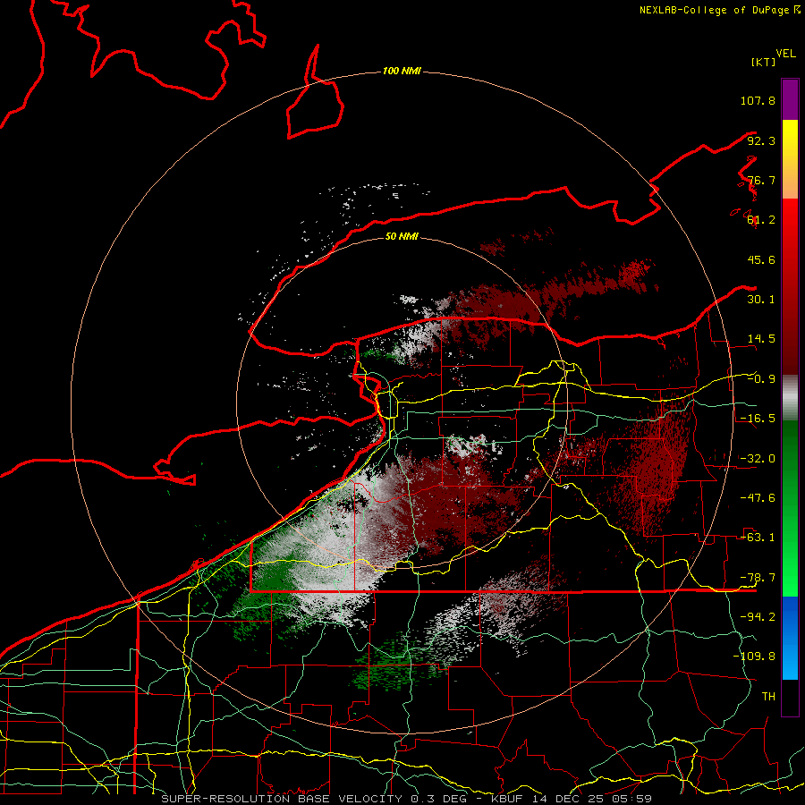
Task: Select the -94.2 velocity scale value
Action: pos(758,617)
